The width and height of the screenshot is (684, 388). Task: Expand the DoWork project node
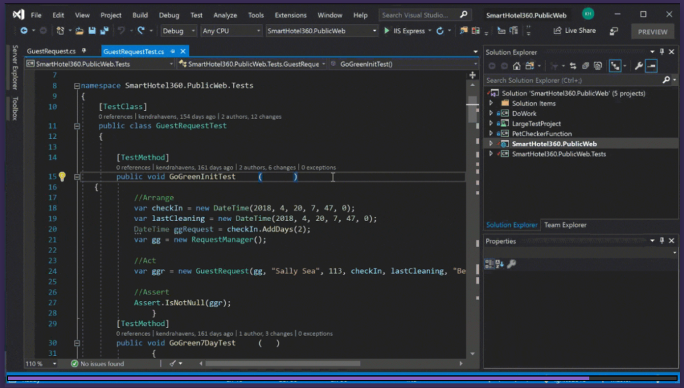(492, 114)
